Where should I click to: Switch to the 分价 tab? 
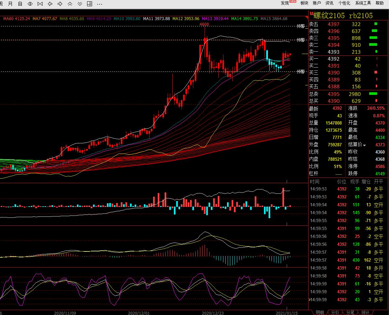(335, 312)
